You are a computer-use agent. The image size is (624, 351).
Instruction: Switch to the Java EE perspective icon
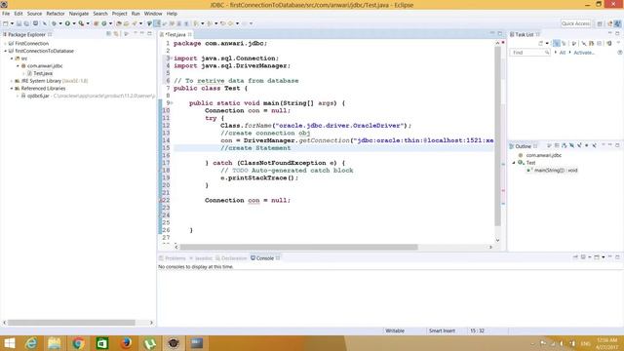point(609,23)
